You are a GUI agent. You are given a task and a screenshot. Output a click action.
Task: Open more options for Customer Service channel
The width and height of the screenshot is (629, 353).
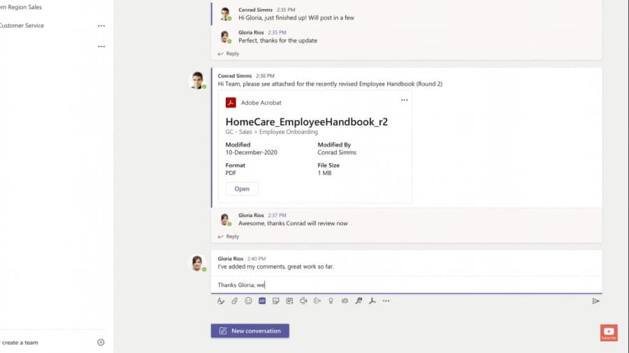click(x=101, y=26)
